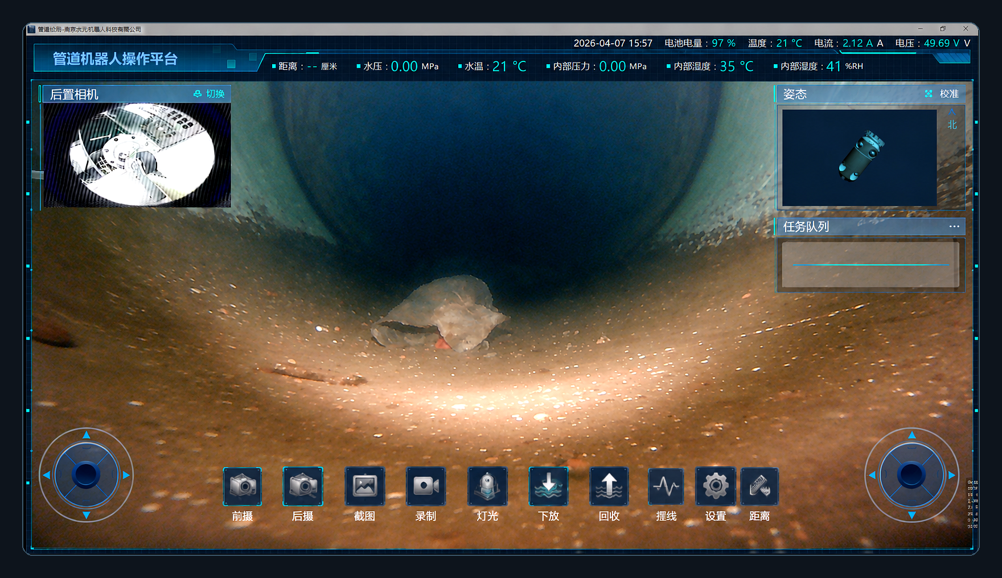This screenshot has height=578, width=1002.
Task: Open the task queue three-dot menu
Action: click(x=954, y=226)
